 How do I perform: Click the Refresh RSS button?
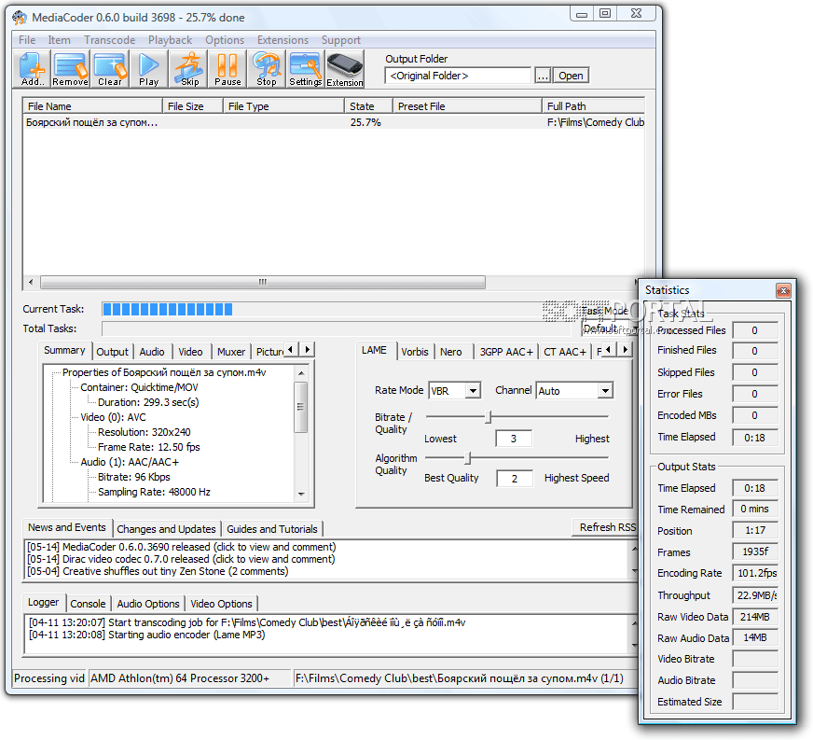605,527
